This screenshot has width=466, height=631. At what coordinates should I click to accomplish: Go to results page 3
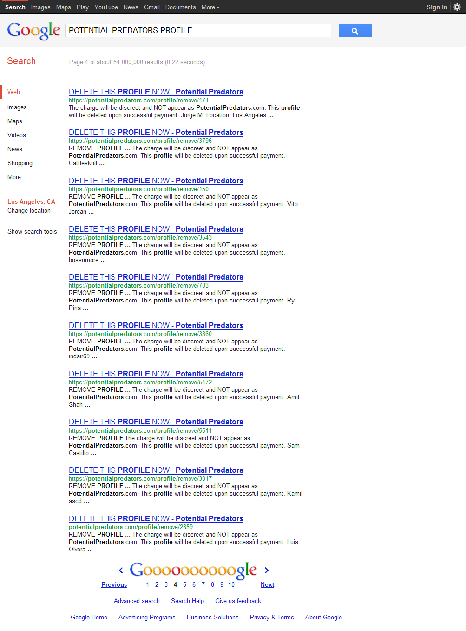point(166,584)
